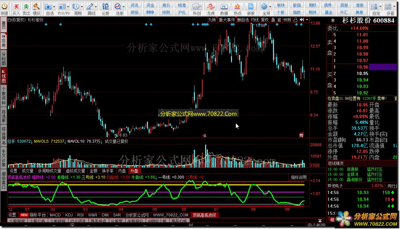Viewport: 400px width, 229px height.
Task: Expand the 选股 dropdown arrow
Action: [x=123, y=6]
